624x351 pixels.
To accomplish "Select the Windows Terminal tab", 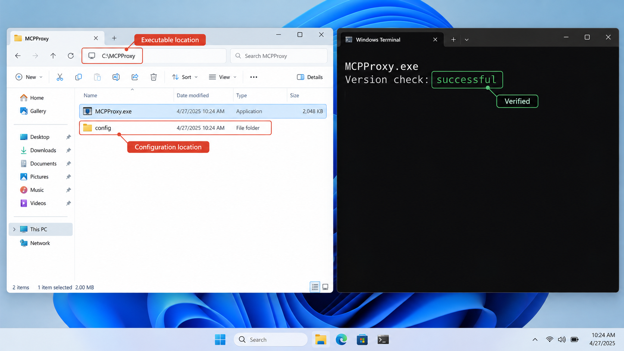I will coord(392,40).
